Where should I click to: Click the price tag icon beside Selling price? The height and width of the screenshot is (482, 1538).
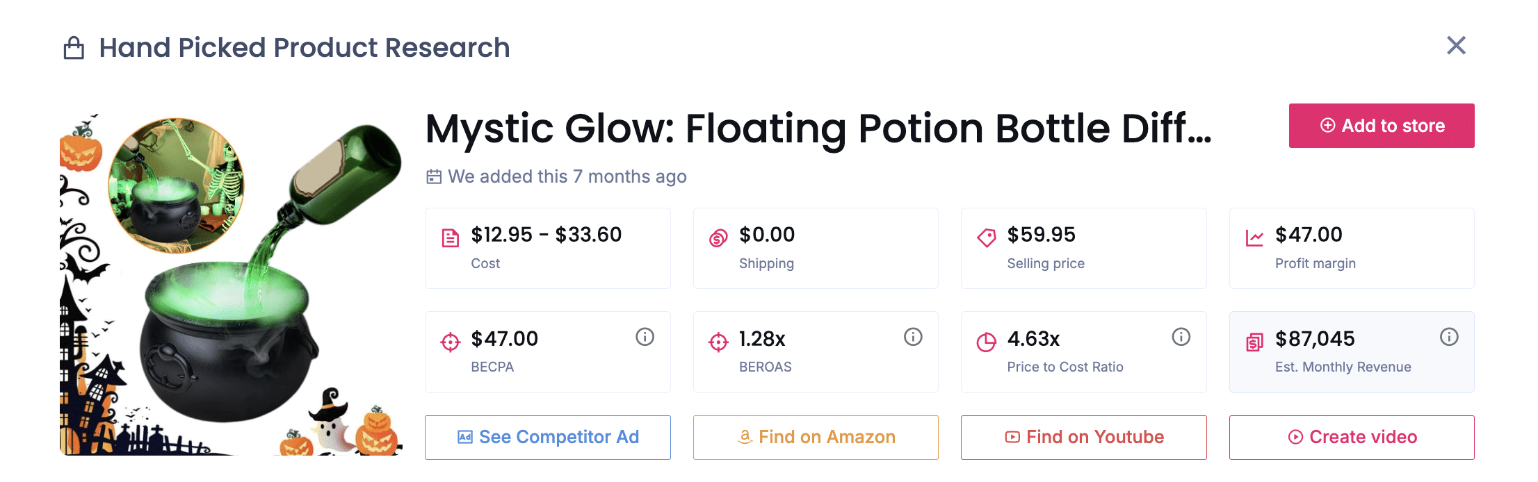click(x=986, y=236)
